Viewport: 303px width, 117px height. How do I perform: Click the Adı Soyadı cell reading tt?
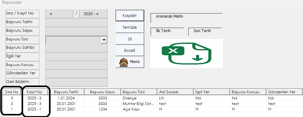click(x=175, y=109)
